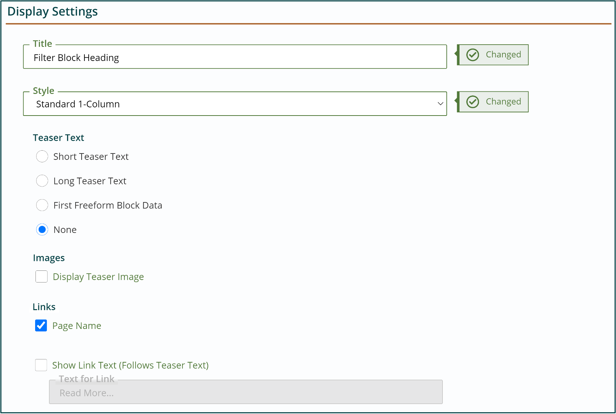616x414 pixels.
Task: Click the First Freeform Block Data label
Action: pyautogui.click(x=108, y=206)
